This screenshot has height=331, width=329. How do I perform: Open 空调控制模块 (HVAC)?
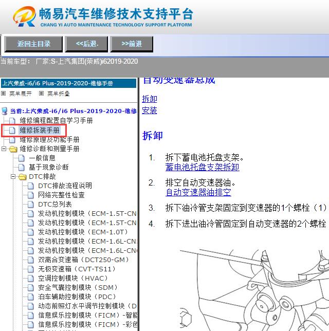point(73,278)
